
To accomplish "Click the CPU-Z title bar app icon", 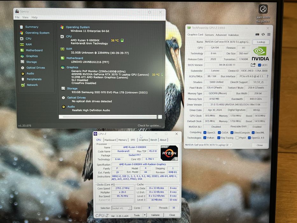I will [95, 134].
